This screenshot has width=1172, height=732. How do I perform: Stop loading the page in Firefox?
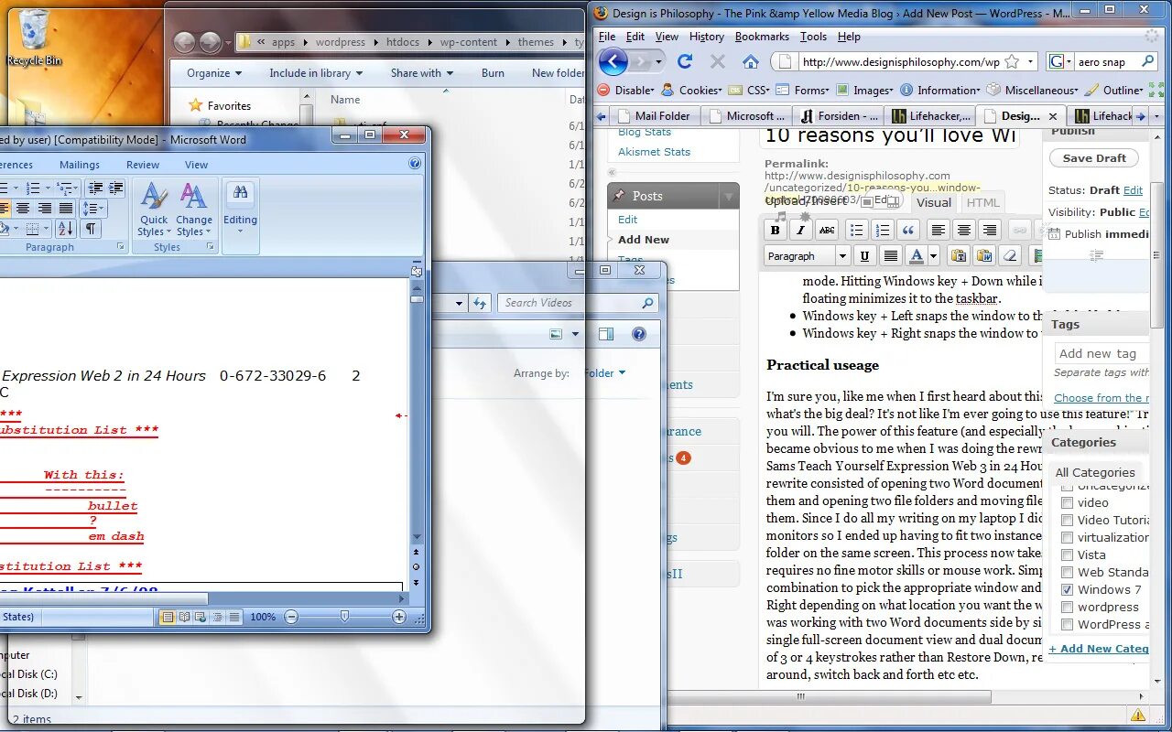718,61
